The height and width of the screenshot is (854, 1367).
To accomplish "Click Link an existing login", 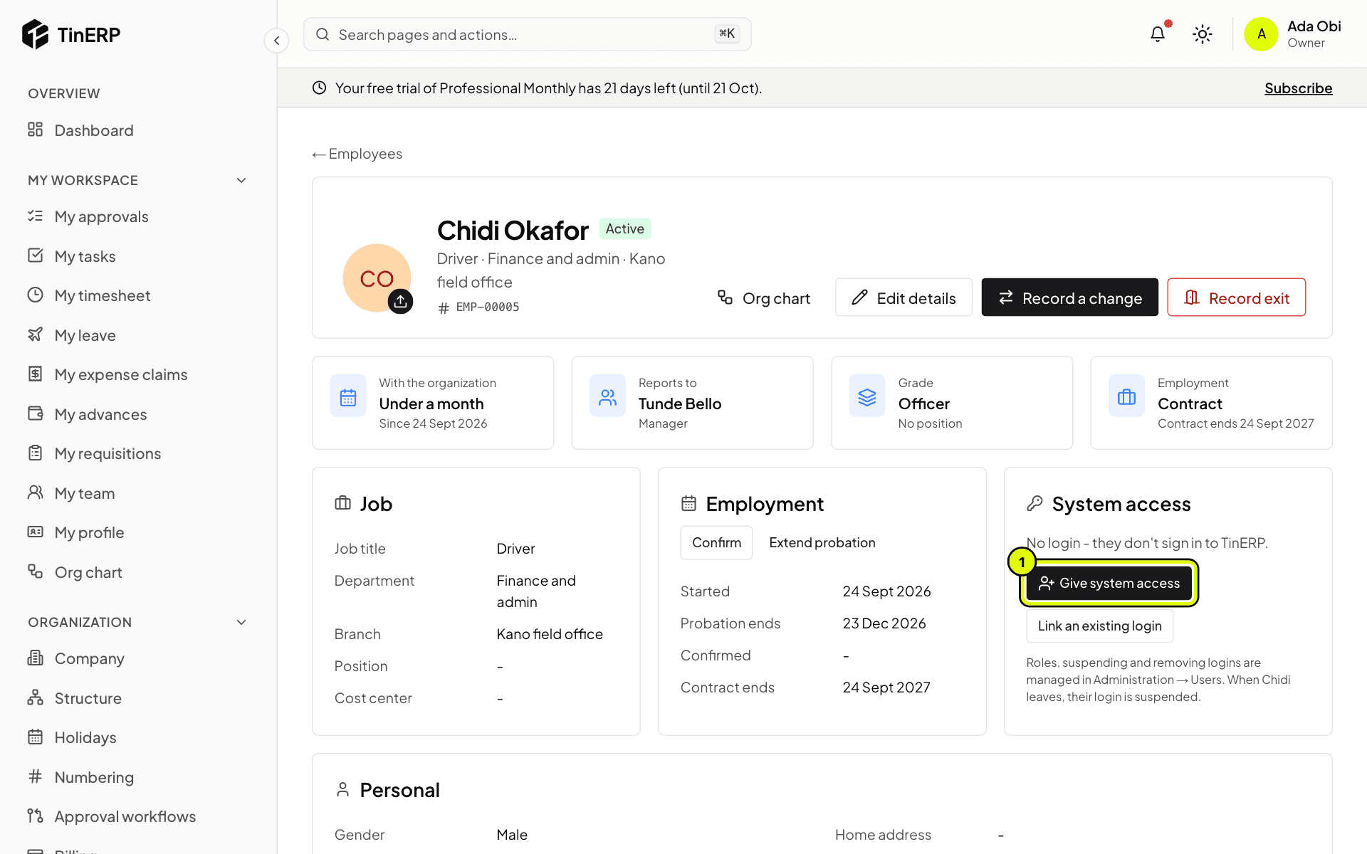I will click(x=1099, y=626).
